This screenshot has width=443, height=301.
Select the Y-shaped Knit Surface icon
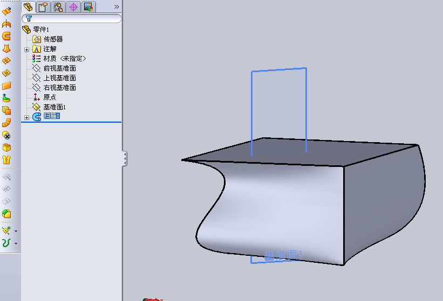click(6, 160)
